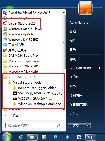Open 文档 in the right pane
This screenshot has height=141, width=105.
(73, 32)
